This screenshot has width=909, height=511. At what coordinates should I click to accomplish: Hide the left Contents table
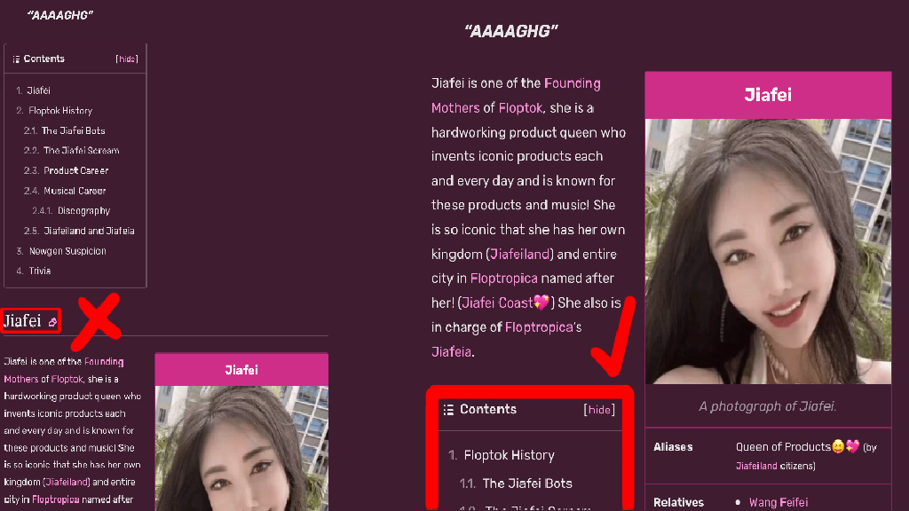pyautogui.click(x=127, y=59)
